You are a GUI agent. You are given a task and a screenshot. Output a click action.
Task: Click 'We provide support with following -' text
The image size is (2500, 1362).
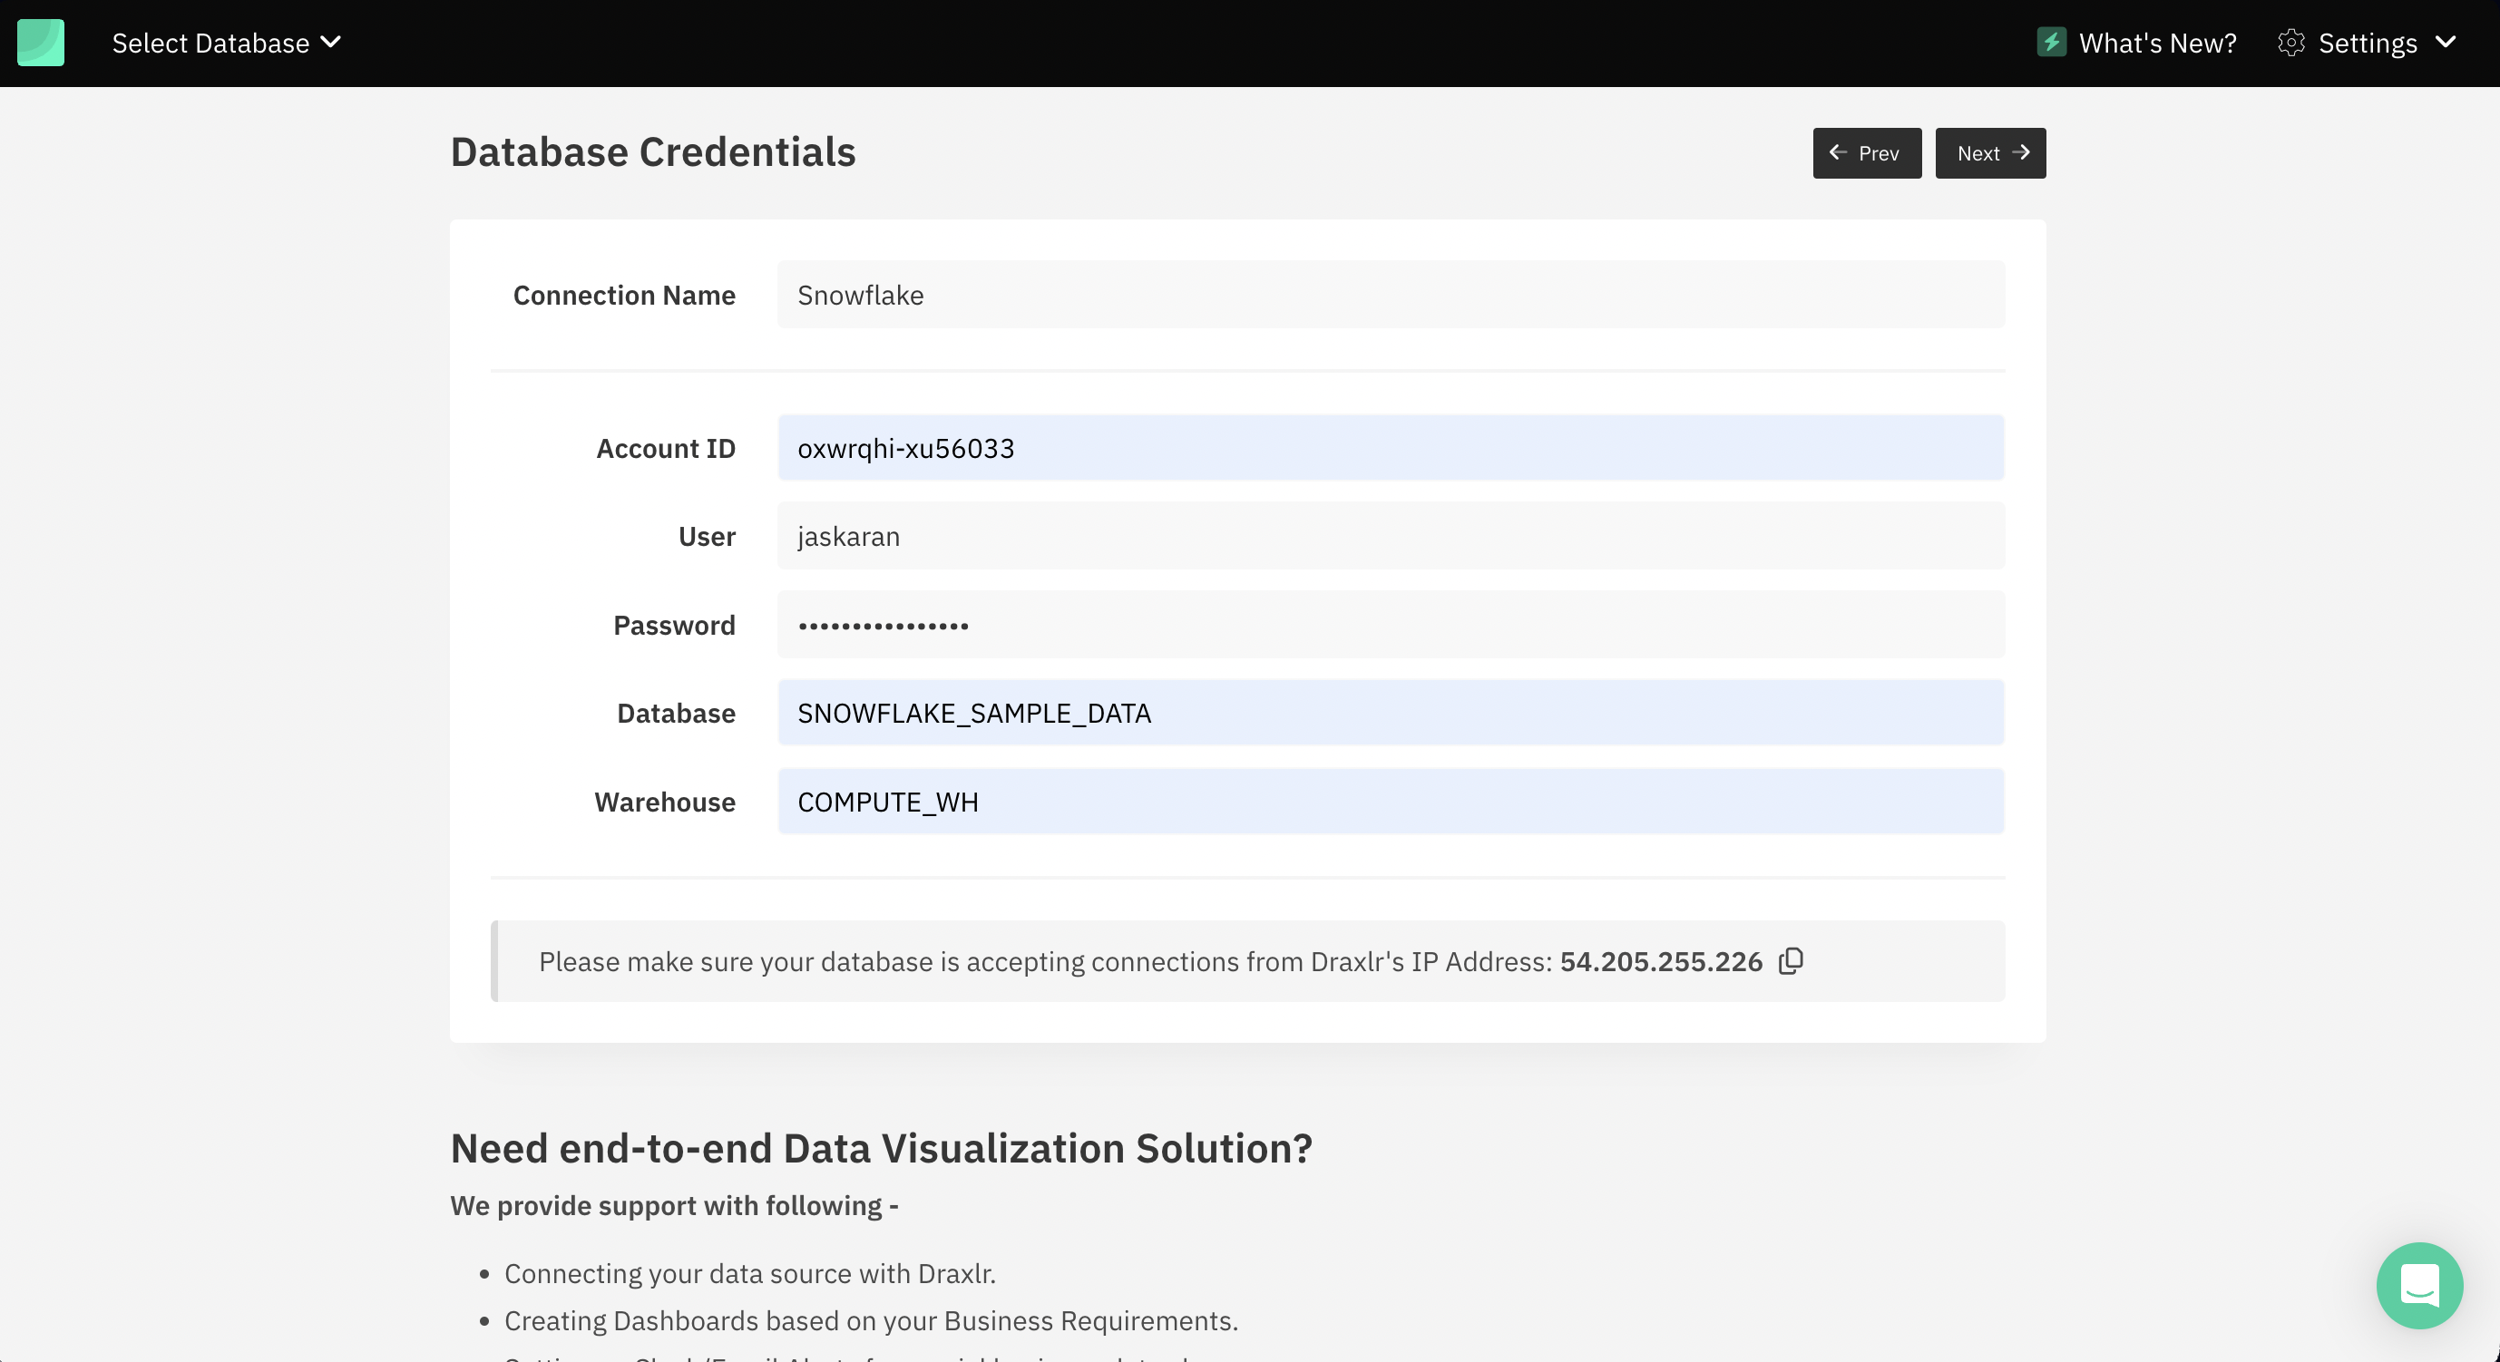point(675,1206)
